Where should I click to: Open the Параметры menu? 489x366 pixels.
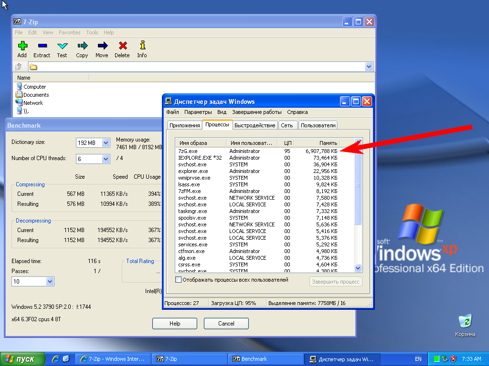[x=198, y=112]
